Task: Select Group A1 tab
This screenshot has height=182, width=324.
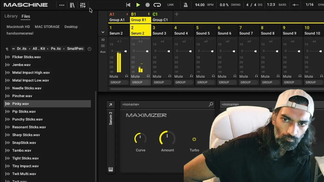Action: coord(119,17)
